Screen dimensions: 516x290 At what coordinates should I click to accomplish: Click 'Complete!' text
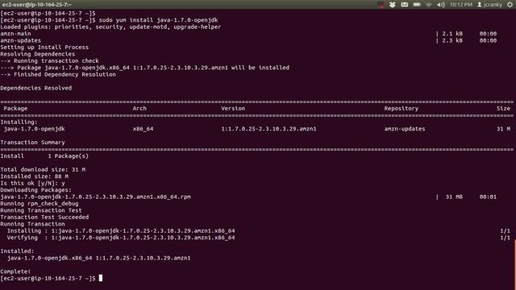[15, 271]
